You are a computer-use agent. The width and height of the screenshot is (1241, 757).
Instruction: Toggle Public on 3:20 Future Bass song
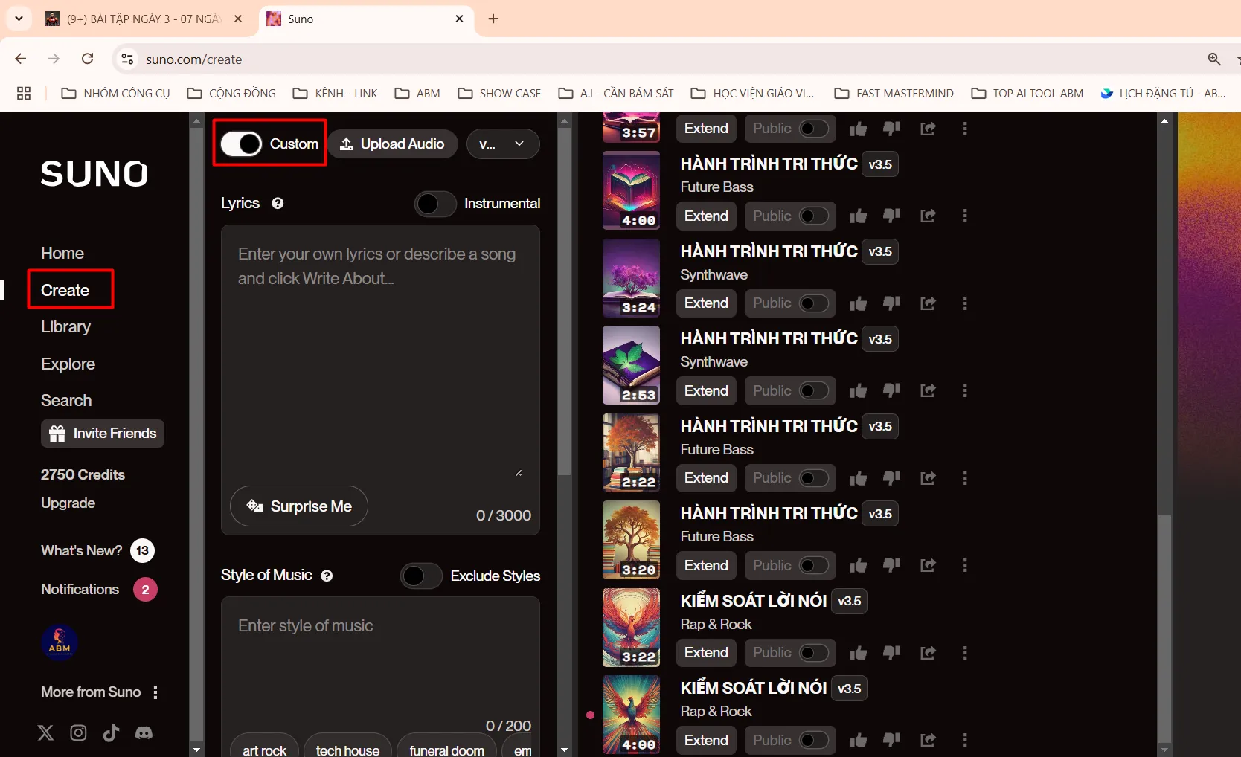pyautogui.click(x=813, y=565)
